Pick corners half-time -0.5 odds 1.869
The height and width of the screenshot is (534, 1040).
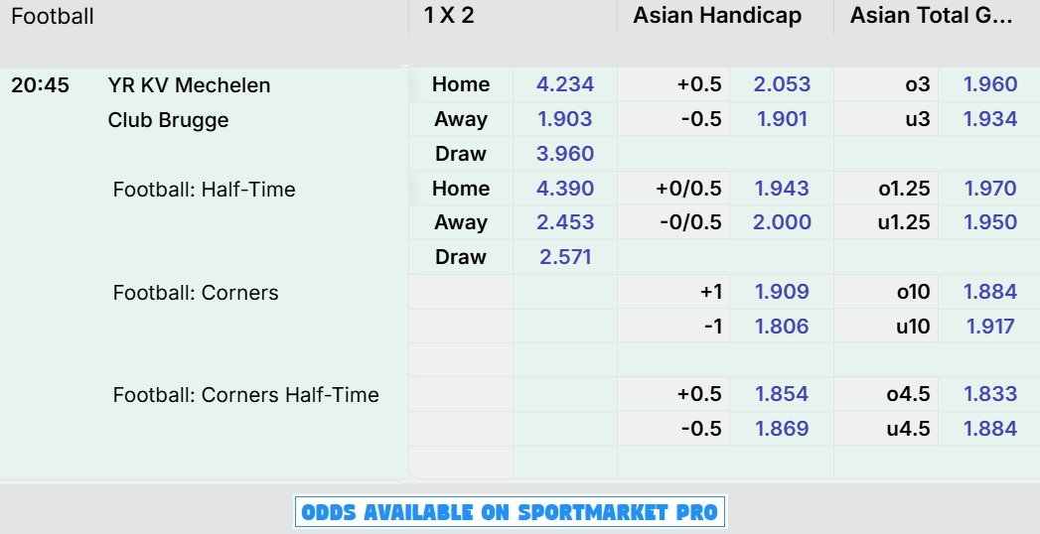coord(782,428)
